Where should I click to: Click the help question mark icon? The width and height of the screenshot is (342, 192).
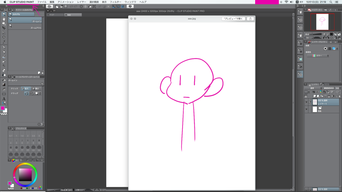[130, 6]
